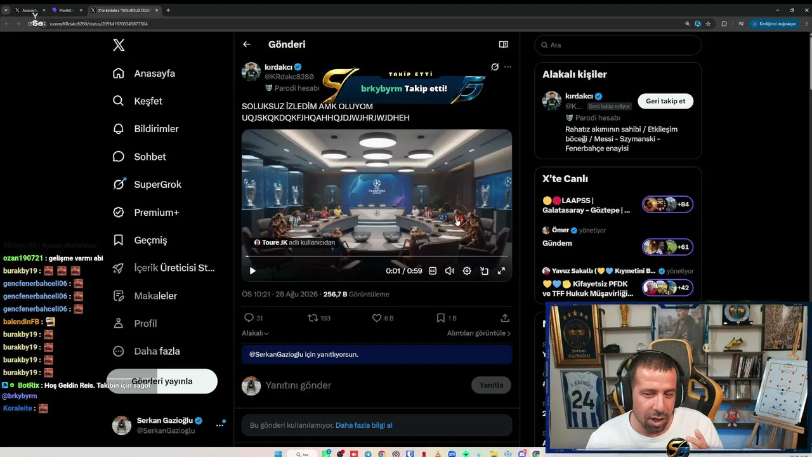Open İçerik Üreticisi Stüdyosu in the sidebar

164,268
